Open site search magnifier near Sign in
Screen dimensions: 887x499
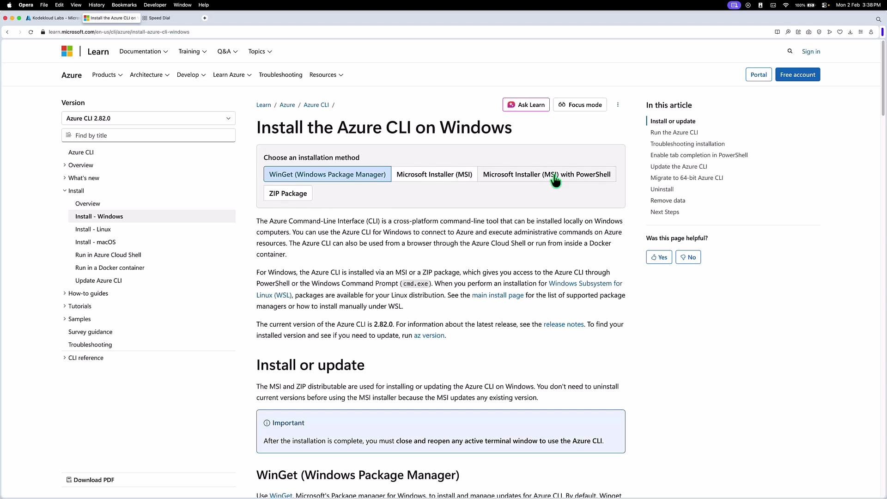tap(790, 51)
